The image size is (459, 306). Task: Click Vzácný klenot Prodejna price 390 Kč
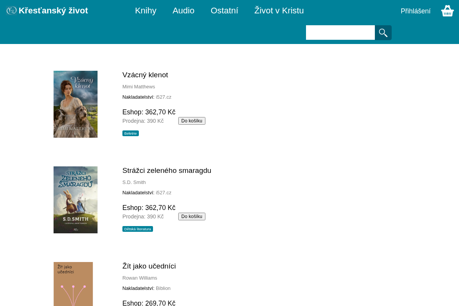click(143, 121)
